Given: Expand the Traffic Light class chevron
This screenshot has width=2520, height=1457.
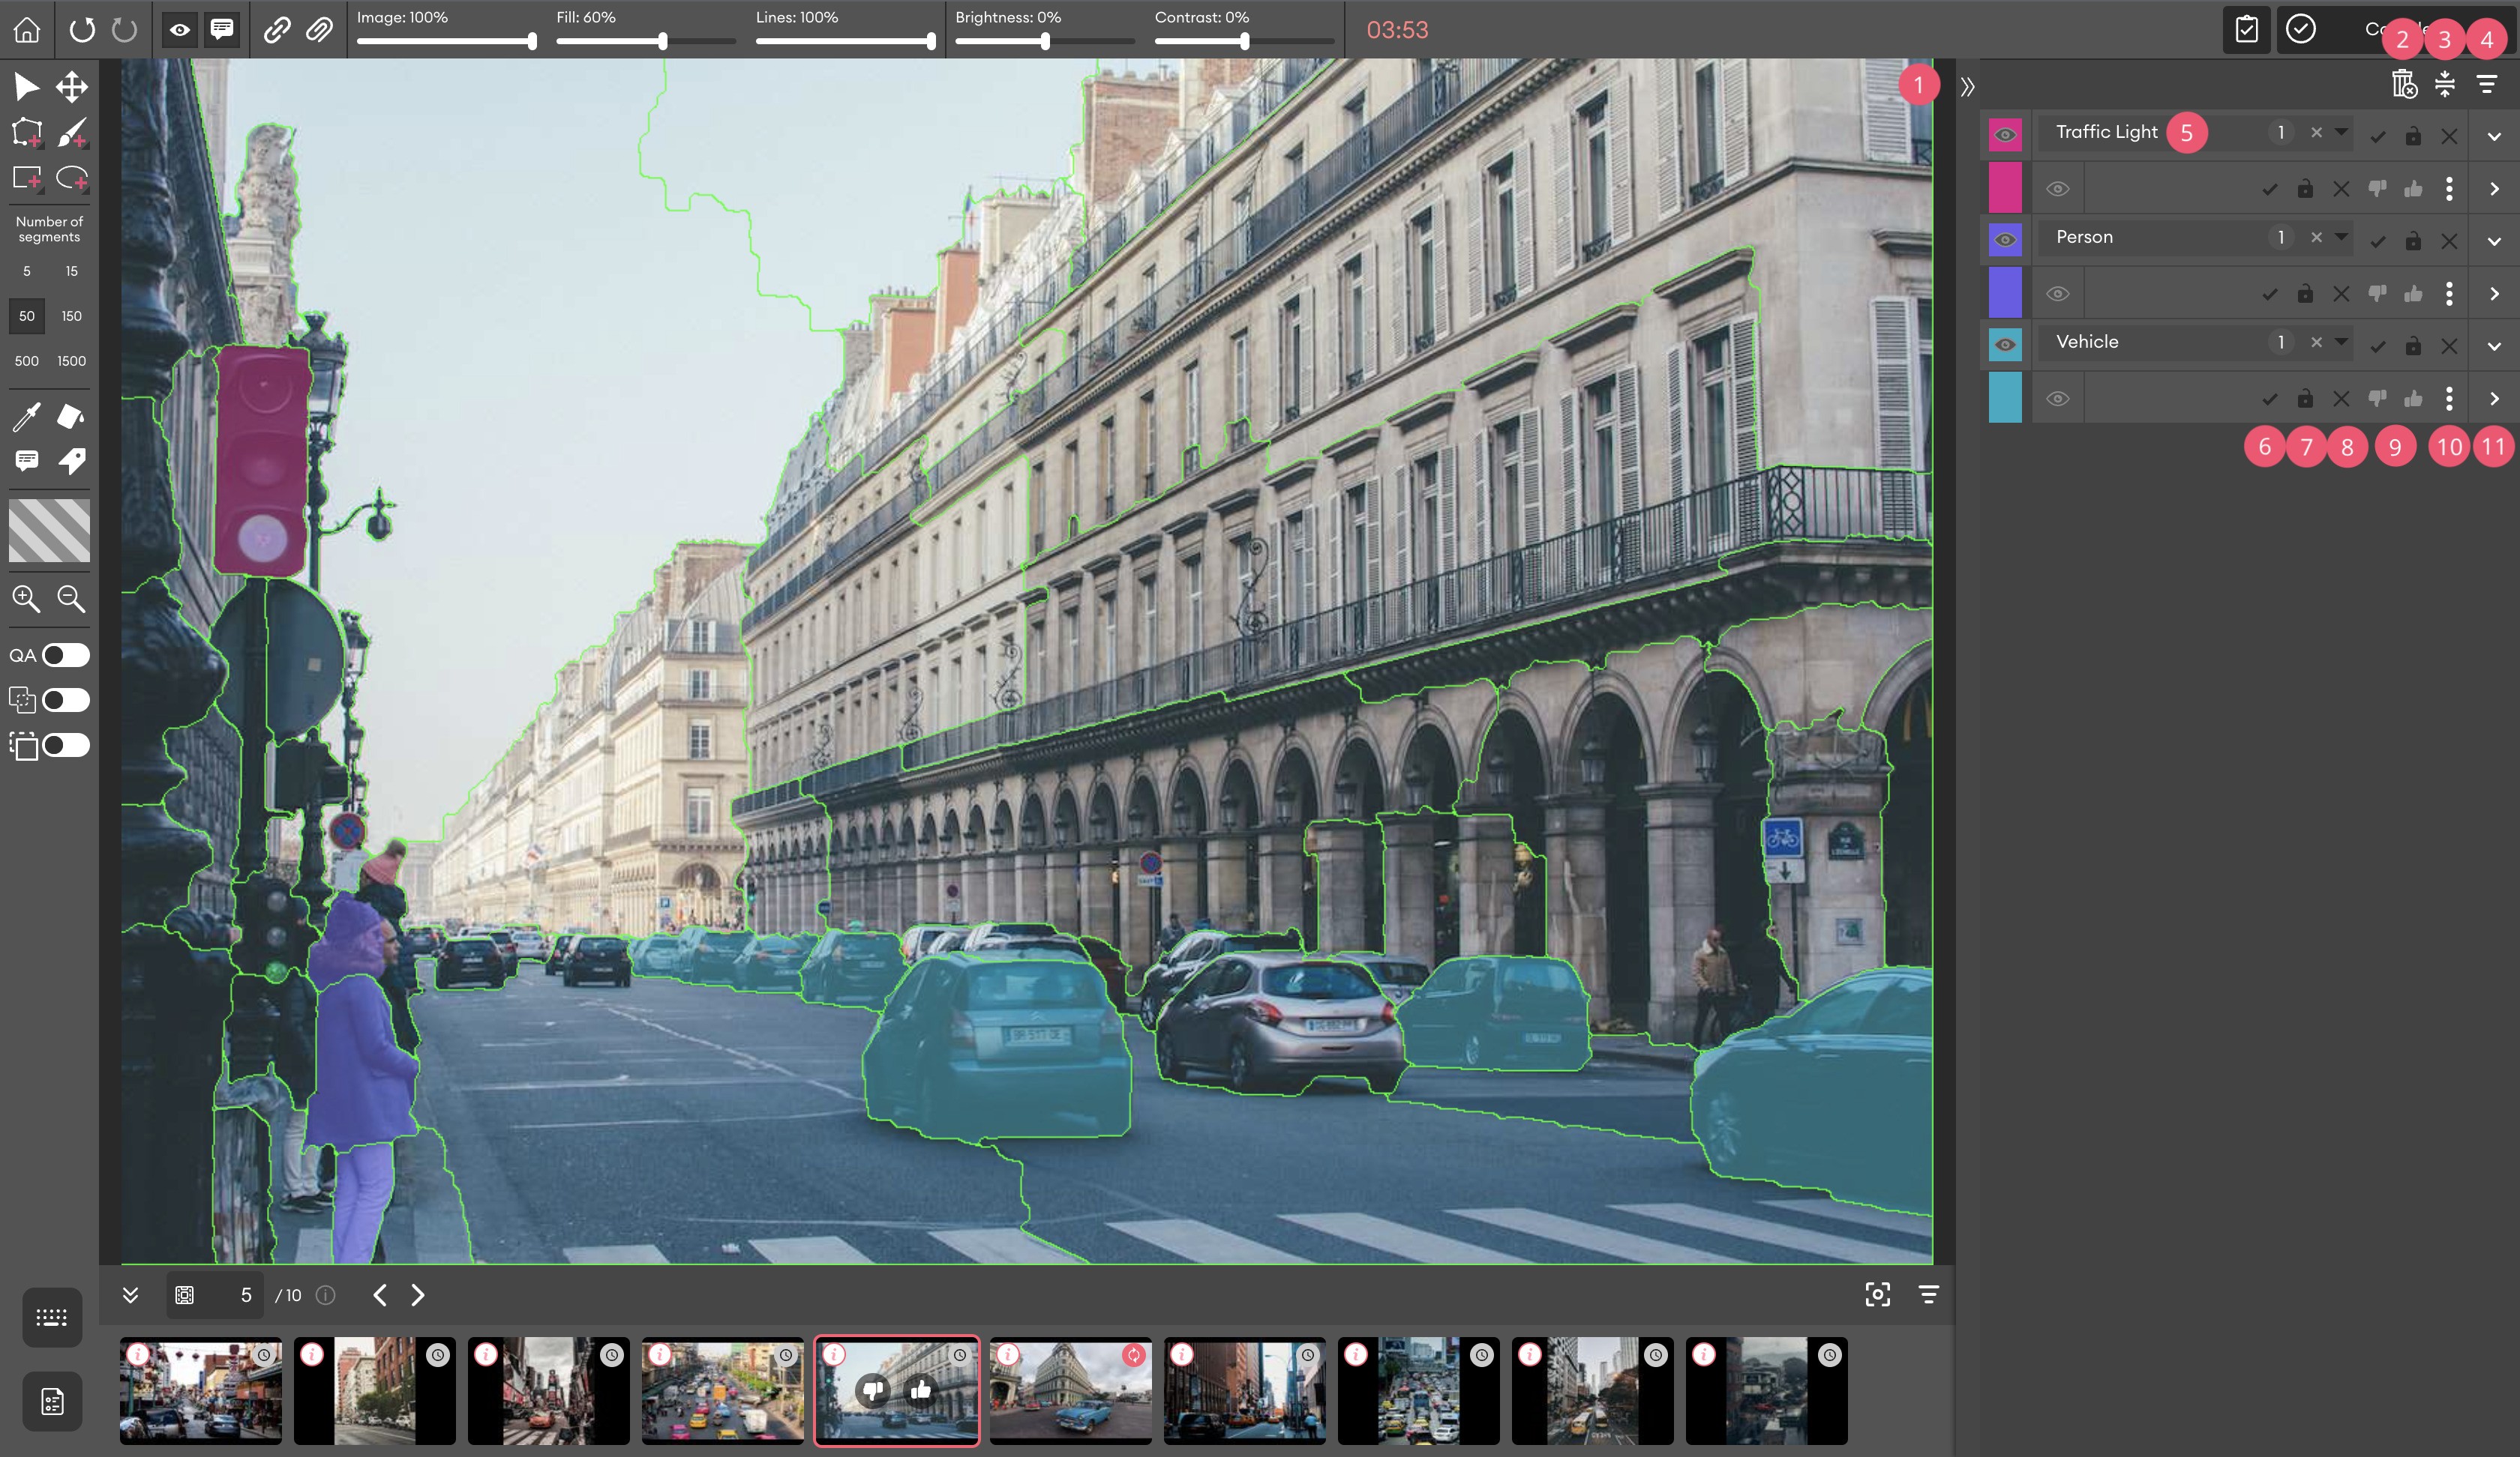Looking at the screenshot, I should 2494,136.
